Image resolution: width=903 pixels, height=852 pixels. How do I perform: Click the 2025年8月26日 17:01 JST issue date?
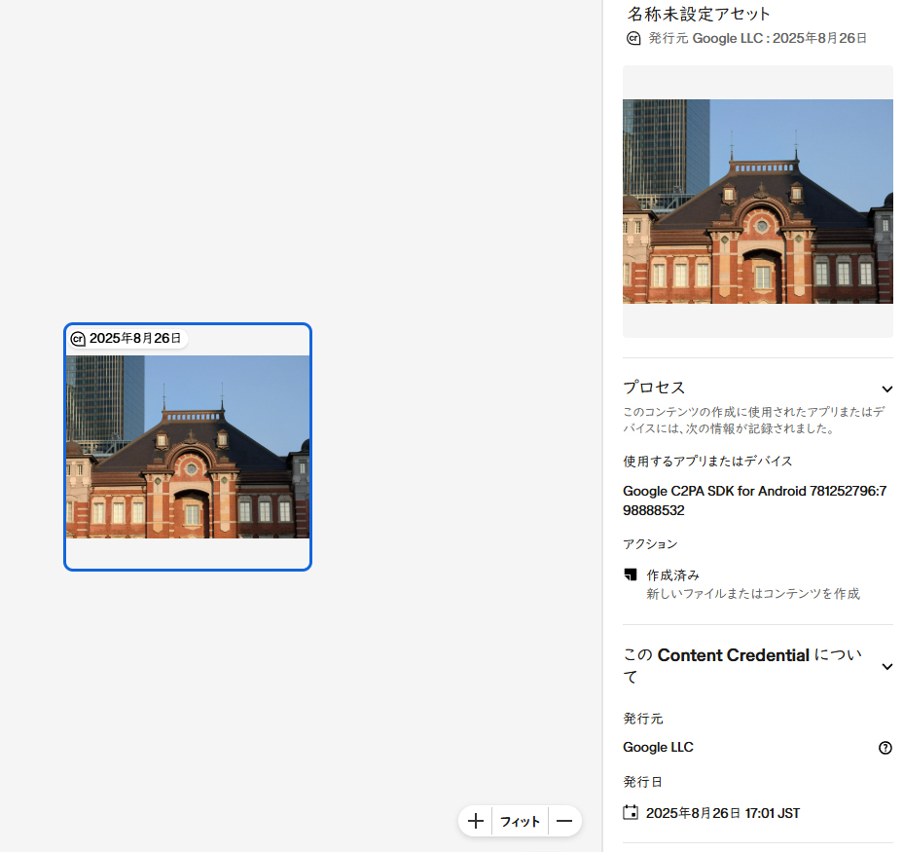[x=720, y=813]
